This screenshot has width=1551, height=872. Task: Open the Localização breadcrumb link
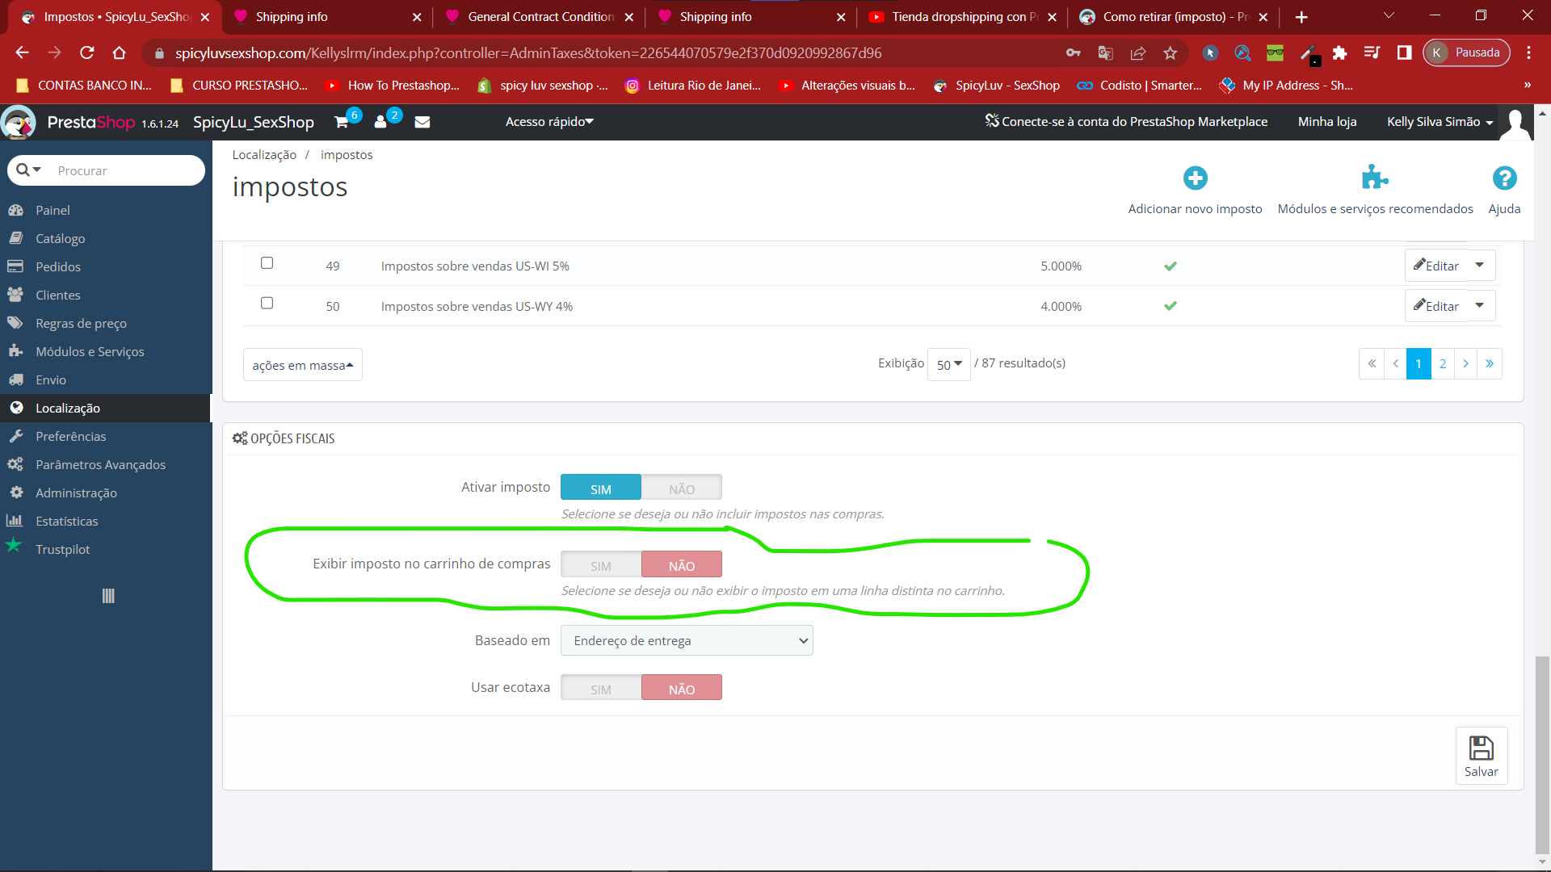pyautogui.click(x=264, y=155)
